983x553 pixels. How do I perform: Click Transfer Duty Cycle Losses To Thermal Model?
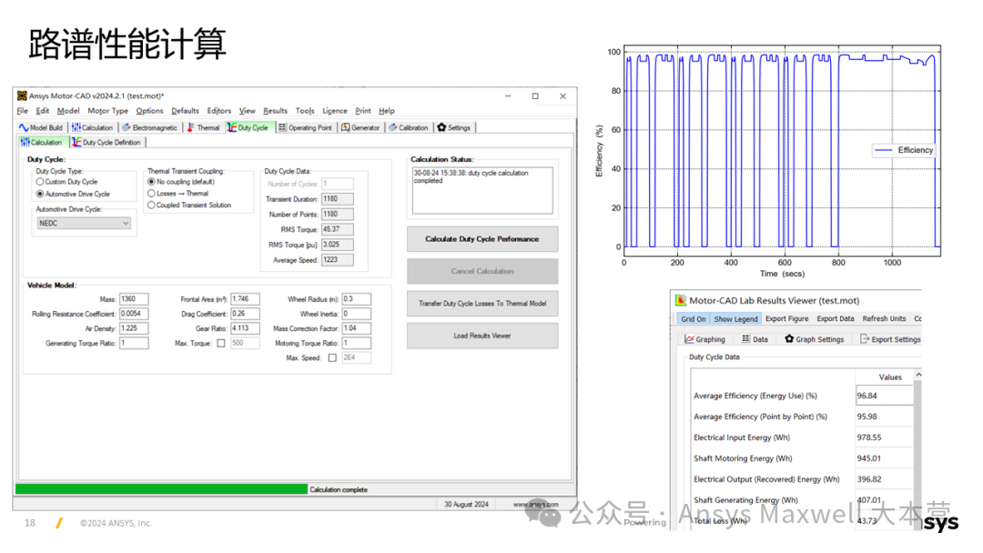click(482, 304)
